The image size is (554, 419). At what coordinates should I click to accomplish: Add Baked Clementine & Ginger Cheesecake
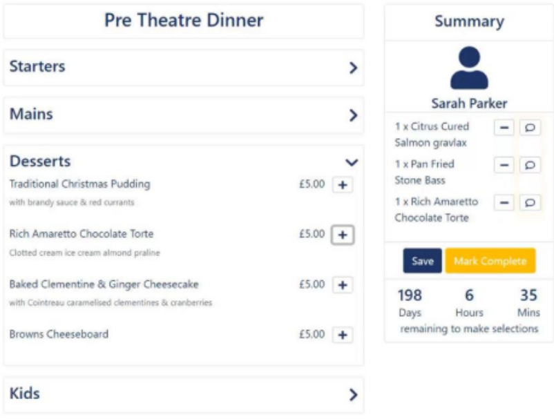[343, 285]
